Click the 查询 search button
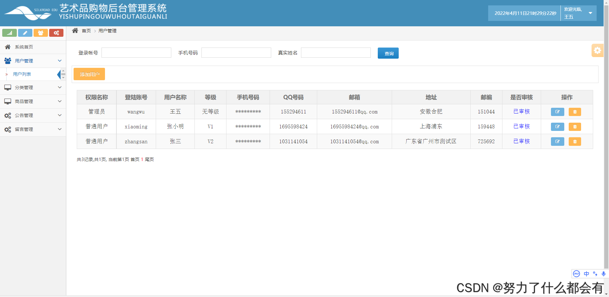 (388, 53)
